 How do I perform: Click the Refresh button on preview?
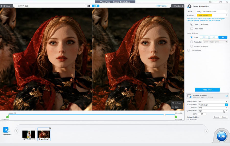[176, 103]
